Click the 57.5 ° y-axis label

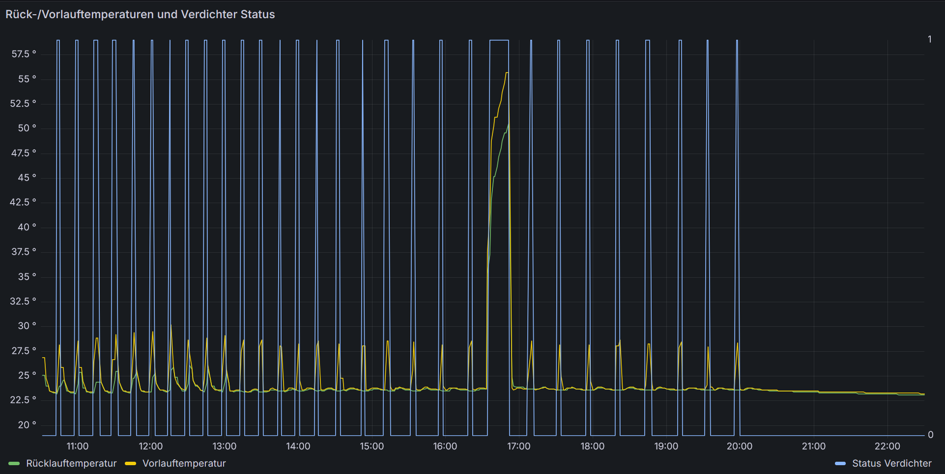point(24,54)
